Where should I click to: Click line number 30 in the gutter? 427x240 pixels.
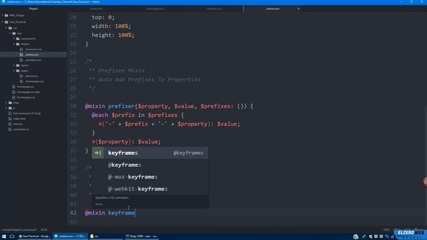tap(73, 107)
